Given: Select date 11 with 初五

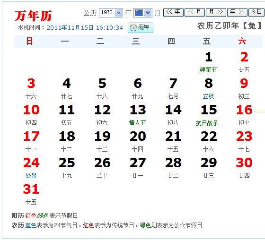Looking at the screenshot, I should pos(67,115).
